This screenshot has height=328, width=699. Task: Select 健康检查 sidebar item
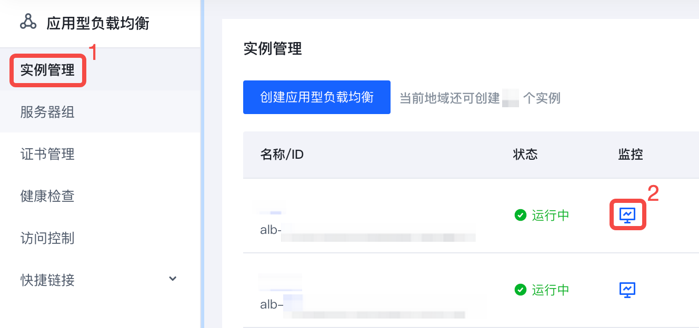coord(47,196)
